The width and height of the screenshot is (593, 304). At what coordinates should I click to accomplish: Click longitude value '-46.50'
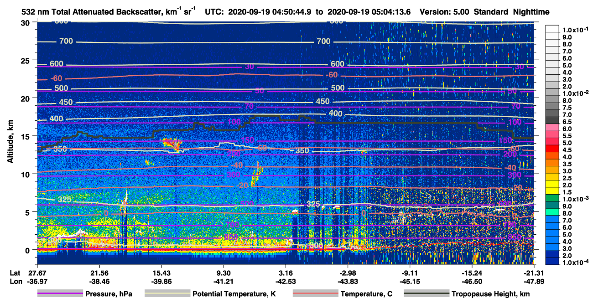472,281
